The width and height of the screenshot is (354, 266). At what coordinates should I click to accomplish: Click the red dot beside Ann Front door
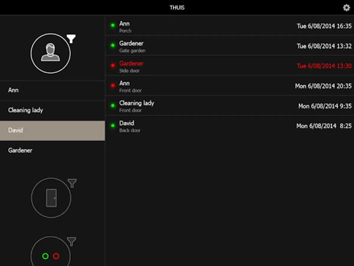click(113, 85)
